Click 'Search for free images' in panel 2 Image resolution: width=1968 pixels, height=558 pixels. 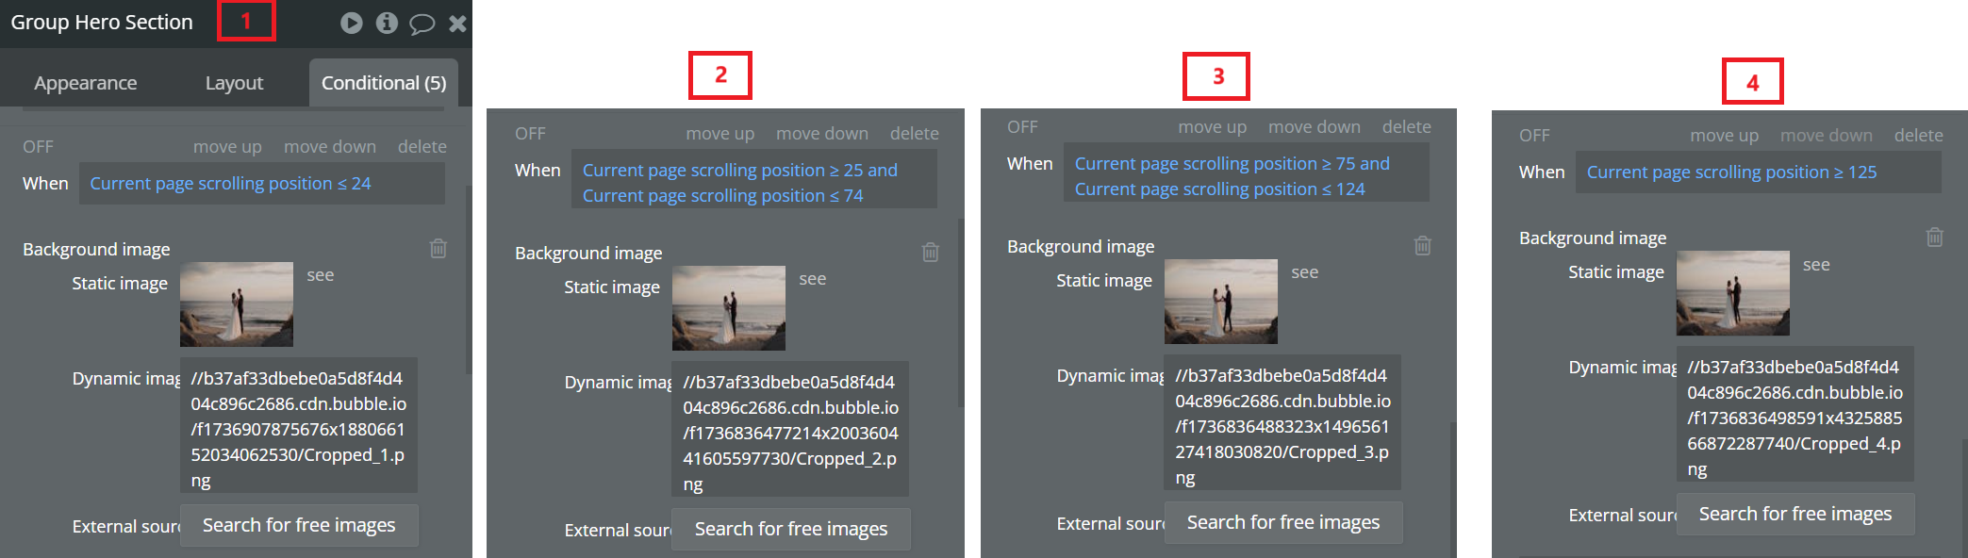pos(791,529)
